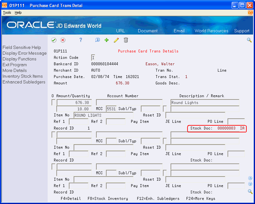This screenshot has width=255, height=204.
Task: Maximize the 01P111 window
Action: (242, 5)
